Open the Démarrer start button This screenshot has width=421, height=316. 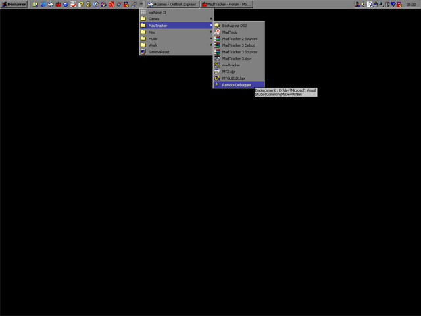[x=14, y=5]
